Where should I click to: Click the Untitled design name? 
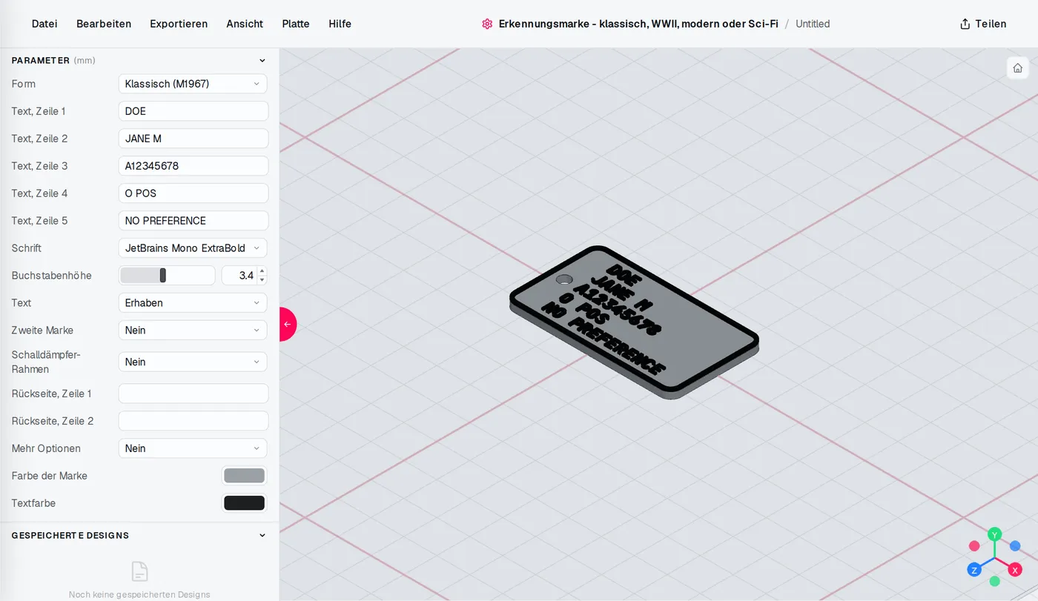813,24
